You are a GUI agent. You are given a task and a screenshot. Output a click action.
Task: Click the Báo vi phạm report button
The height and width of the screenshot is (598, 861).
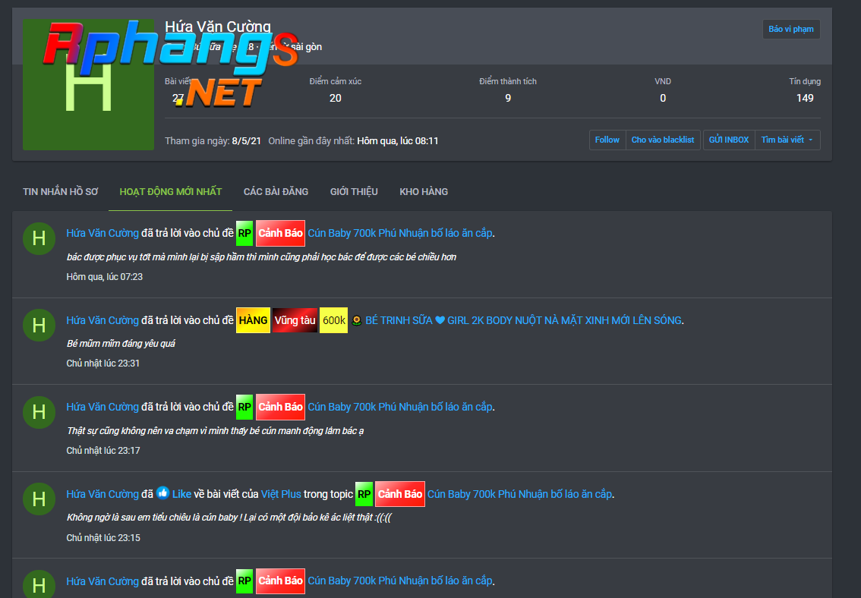coord(790,29)
